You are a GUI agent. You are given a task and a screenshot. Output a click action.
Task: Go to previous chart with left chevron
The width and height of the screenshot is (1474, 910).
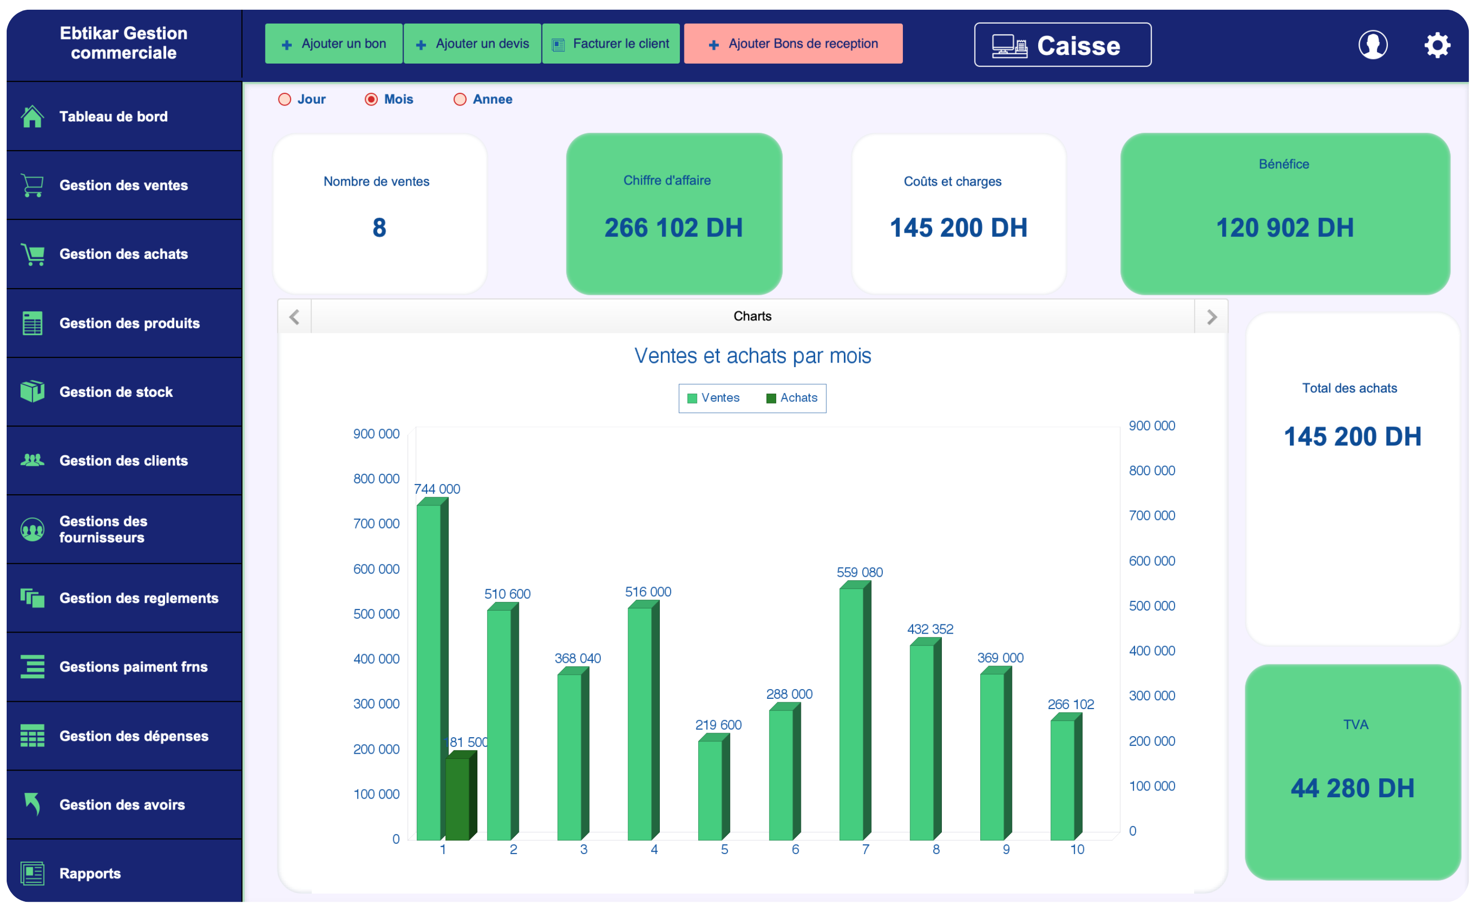pyautogui.click(x=294, y=316)
